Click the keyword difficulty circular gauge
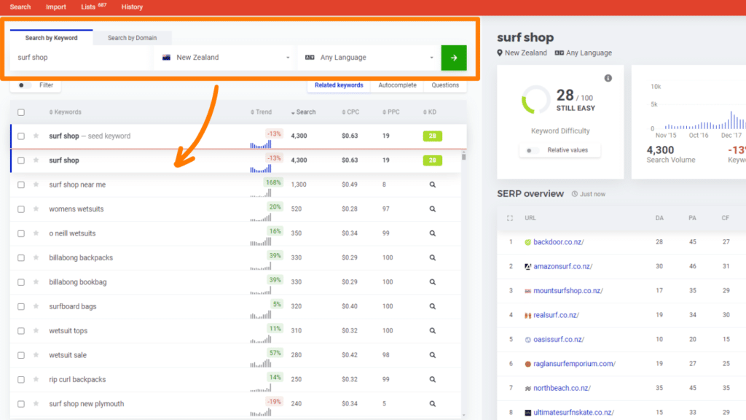746x420 pixels. pos(535,99)
